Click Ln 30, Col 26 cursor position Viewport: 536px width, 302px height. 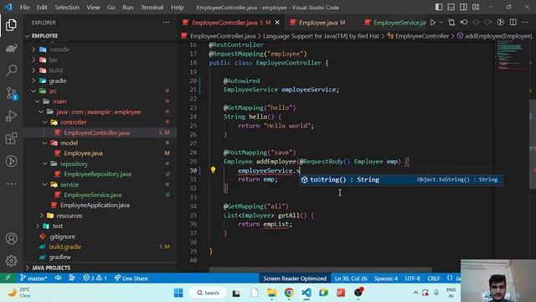tap(351, 278)
